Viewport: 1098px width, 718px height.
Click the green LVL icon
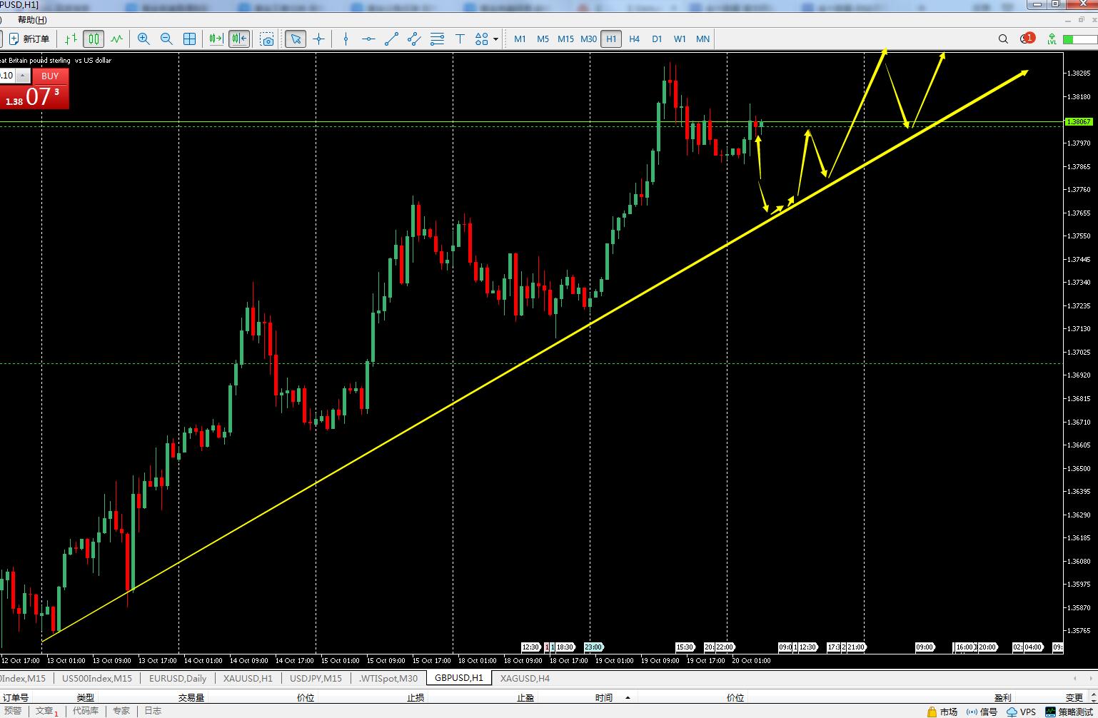(1052, 39)
